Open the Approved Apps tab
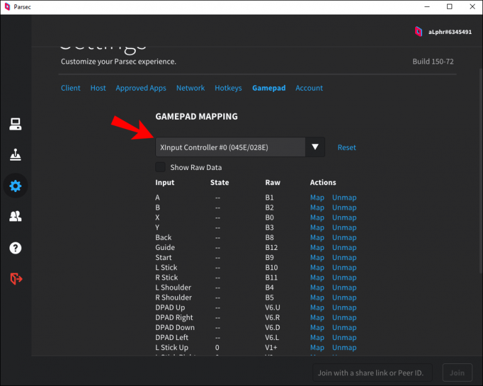The width and height of the screenshot is (483, 386). [141, 88]
